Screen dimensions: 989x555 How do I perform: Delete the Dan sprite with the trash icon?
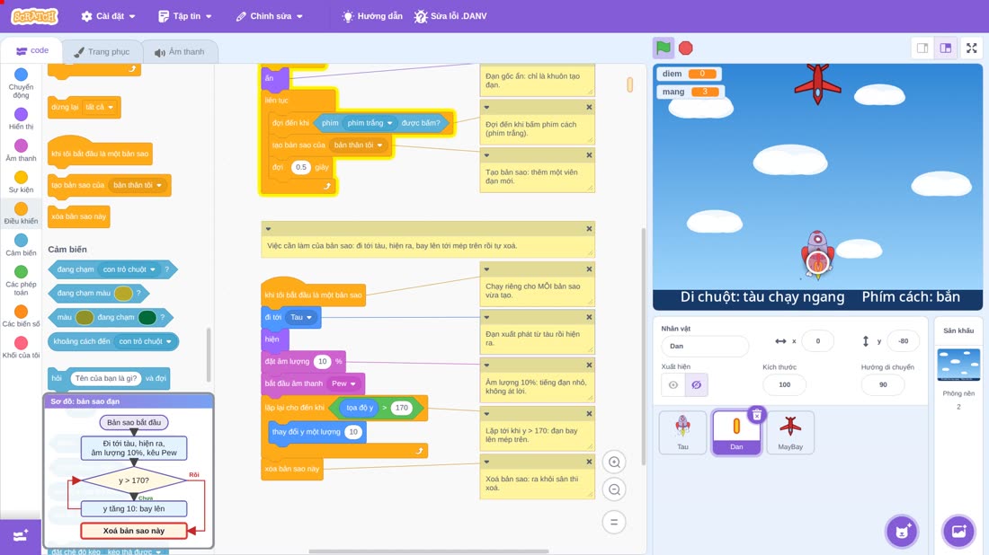(757, 414)
